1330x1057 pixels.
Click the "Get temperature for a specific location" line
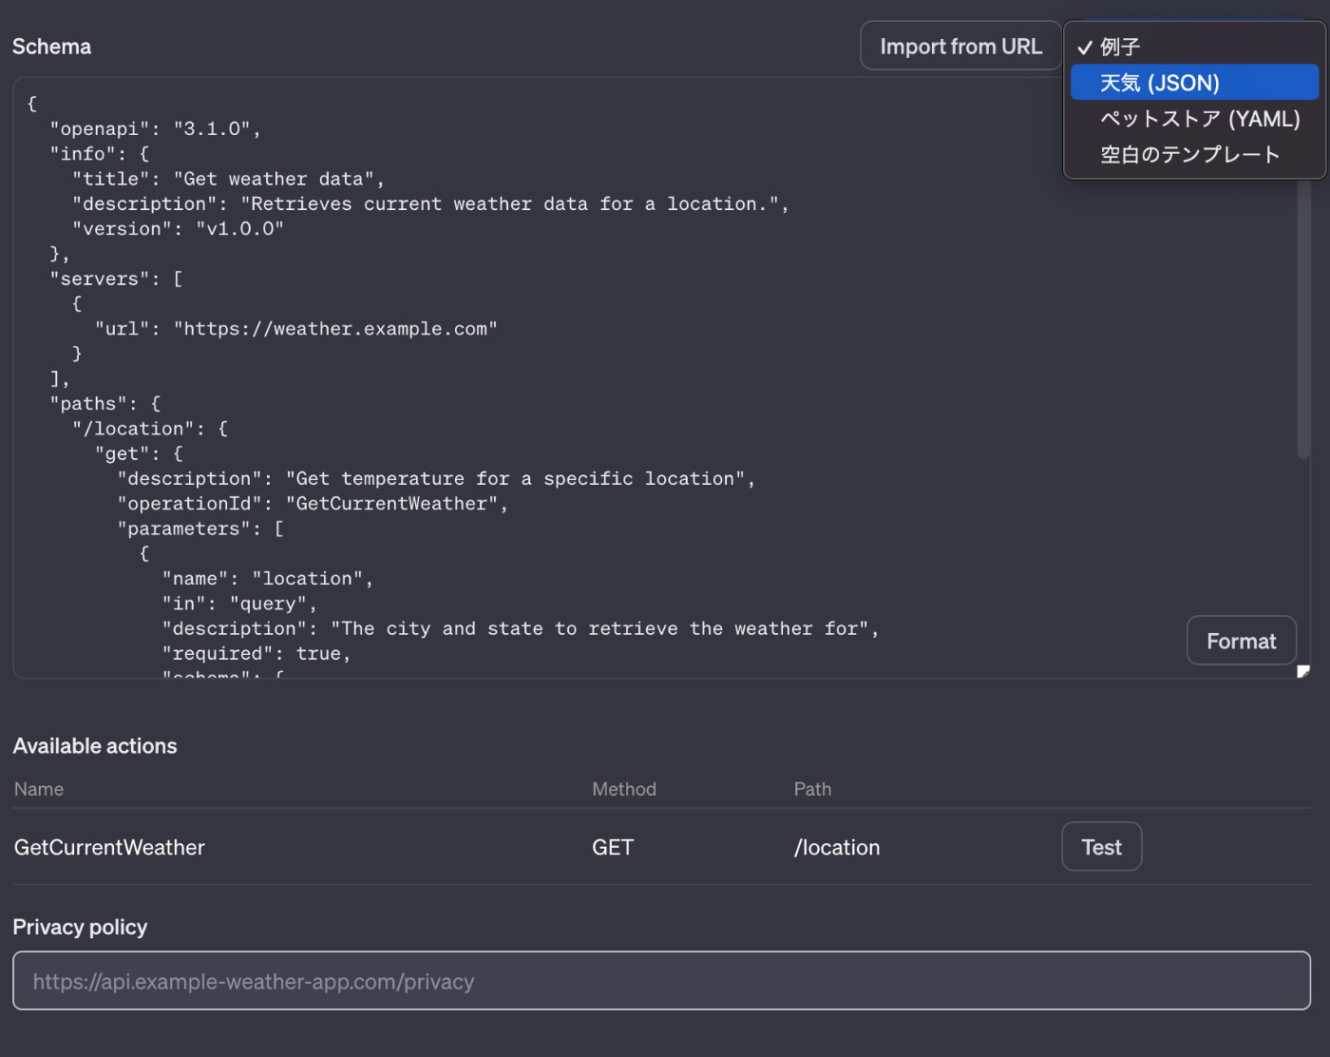click(436, 479)
